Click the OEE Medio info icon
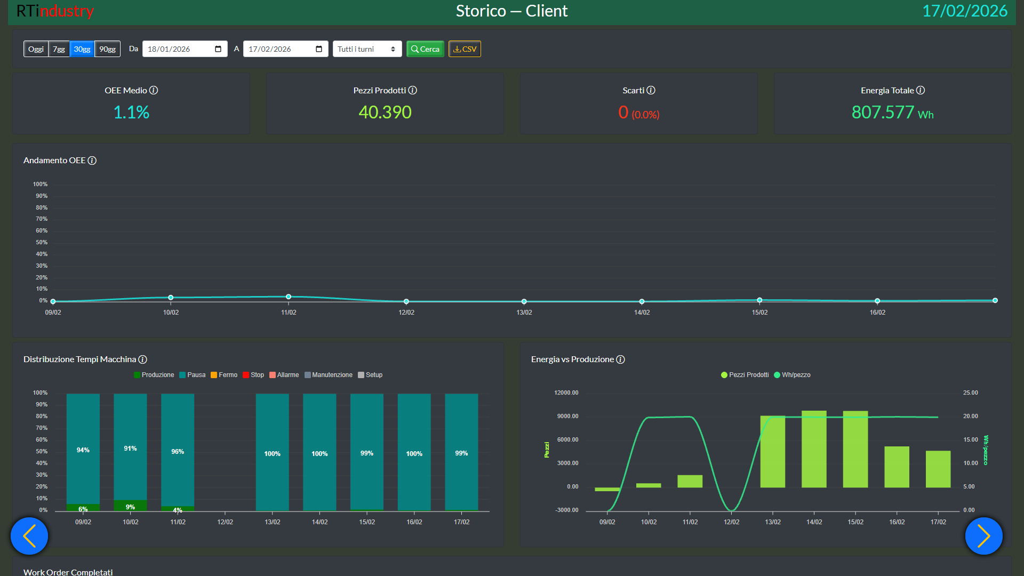Viewport: 1024px width, 576px height. click(154, 91)
